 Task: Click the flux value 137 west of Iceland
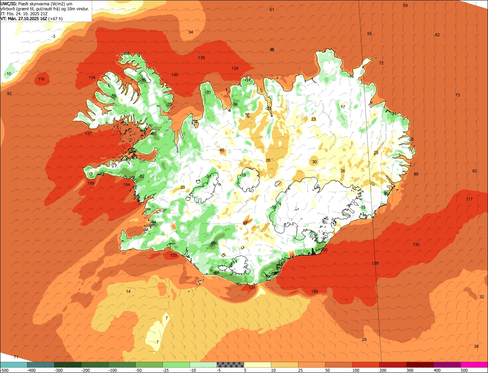(x=88, y=133)
